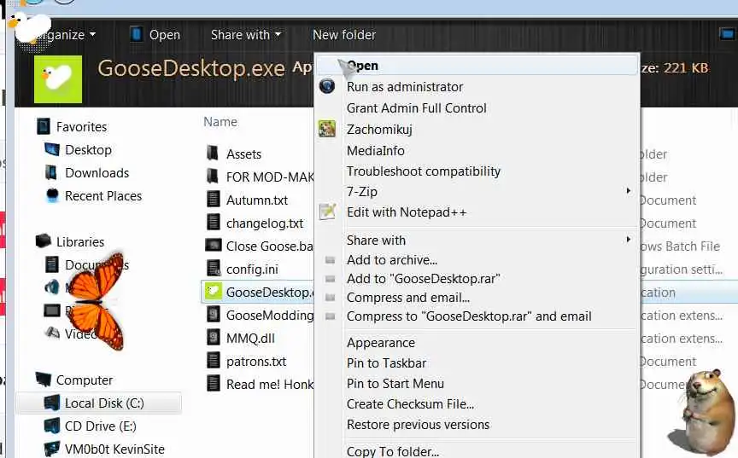Click the Documents library icon
Viewport: 738px width, 458px height.
(x=52, y=264)
